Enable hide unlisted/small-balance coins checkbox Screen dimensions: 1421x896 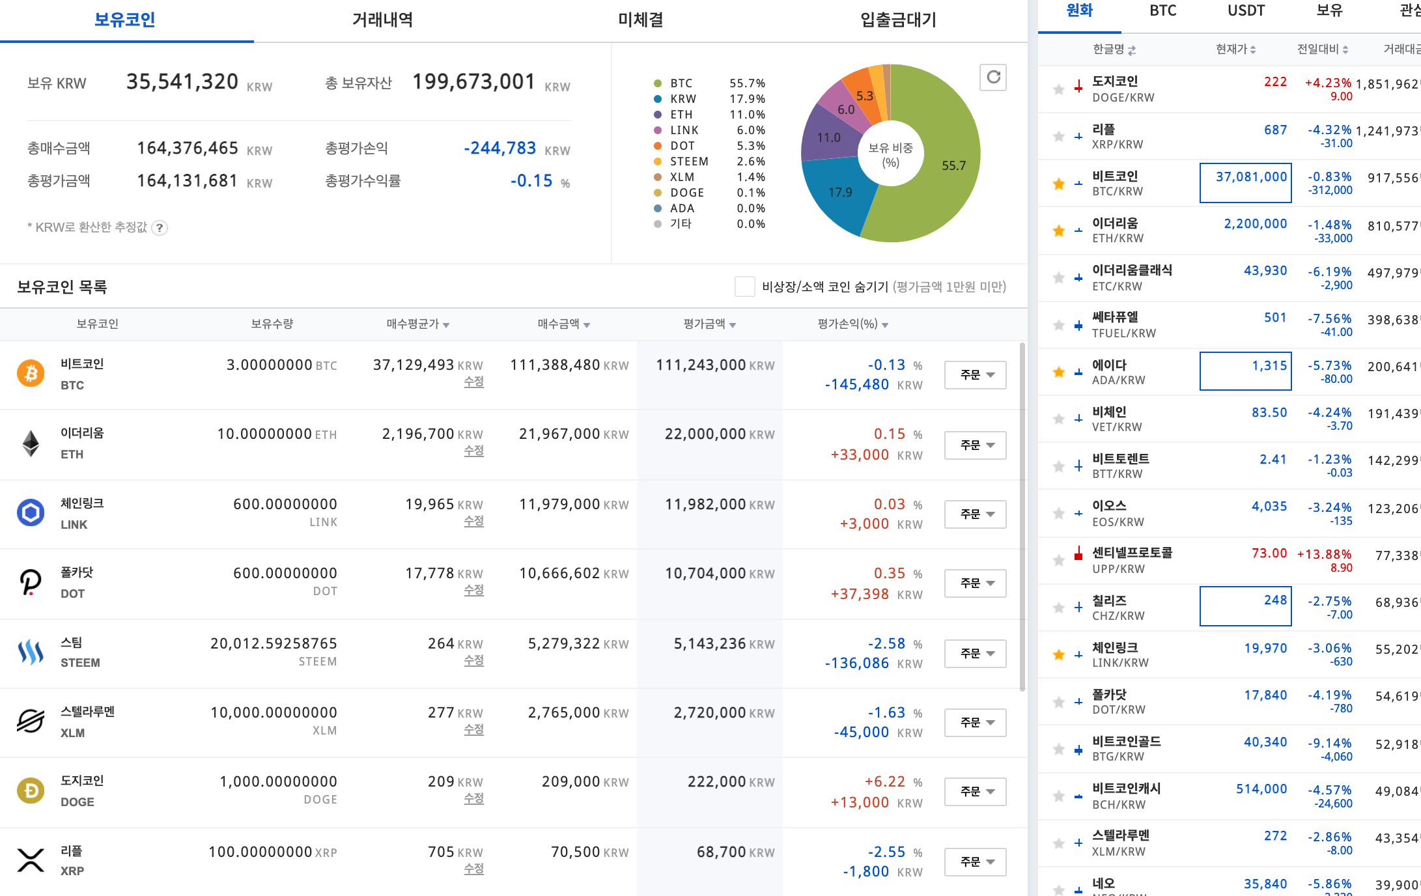click(x=744, y=287)
